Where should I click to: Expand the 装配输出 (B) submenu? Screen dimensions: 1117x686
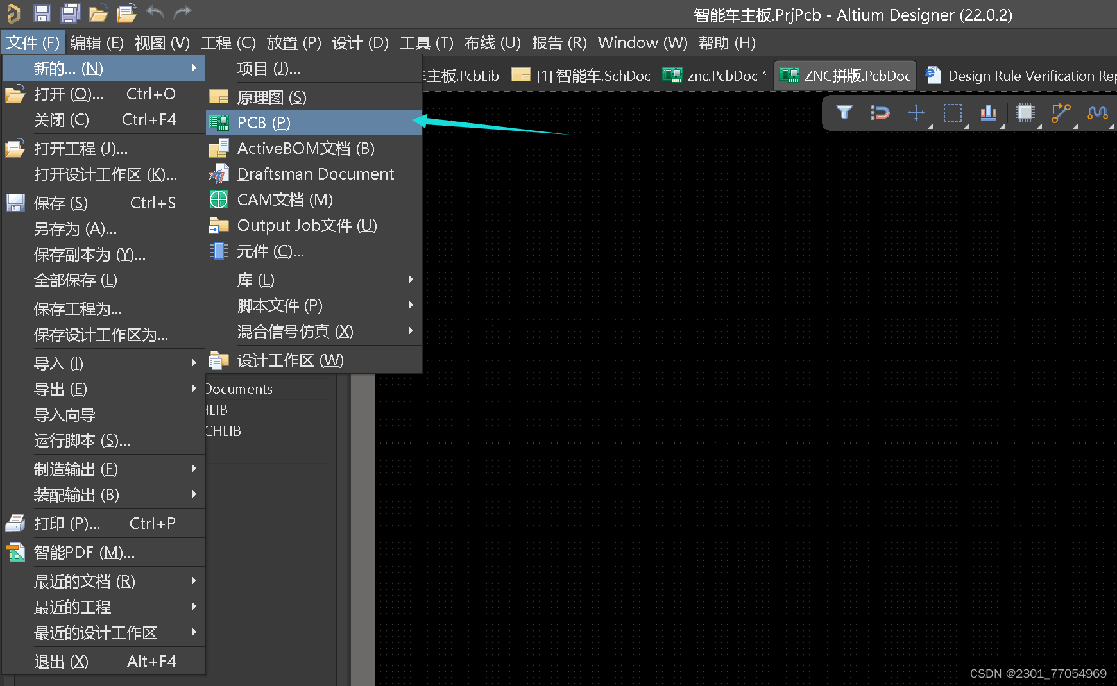(x=104, y=495)
